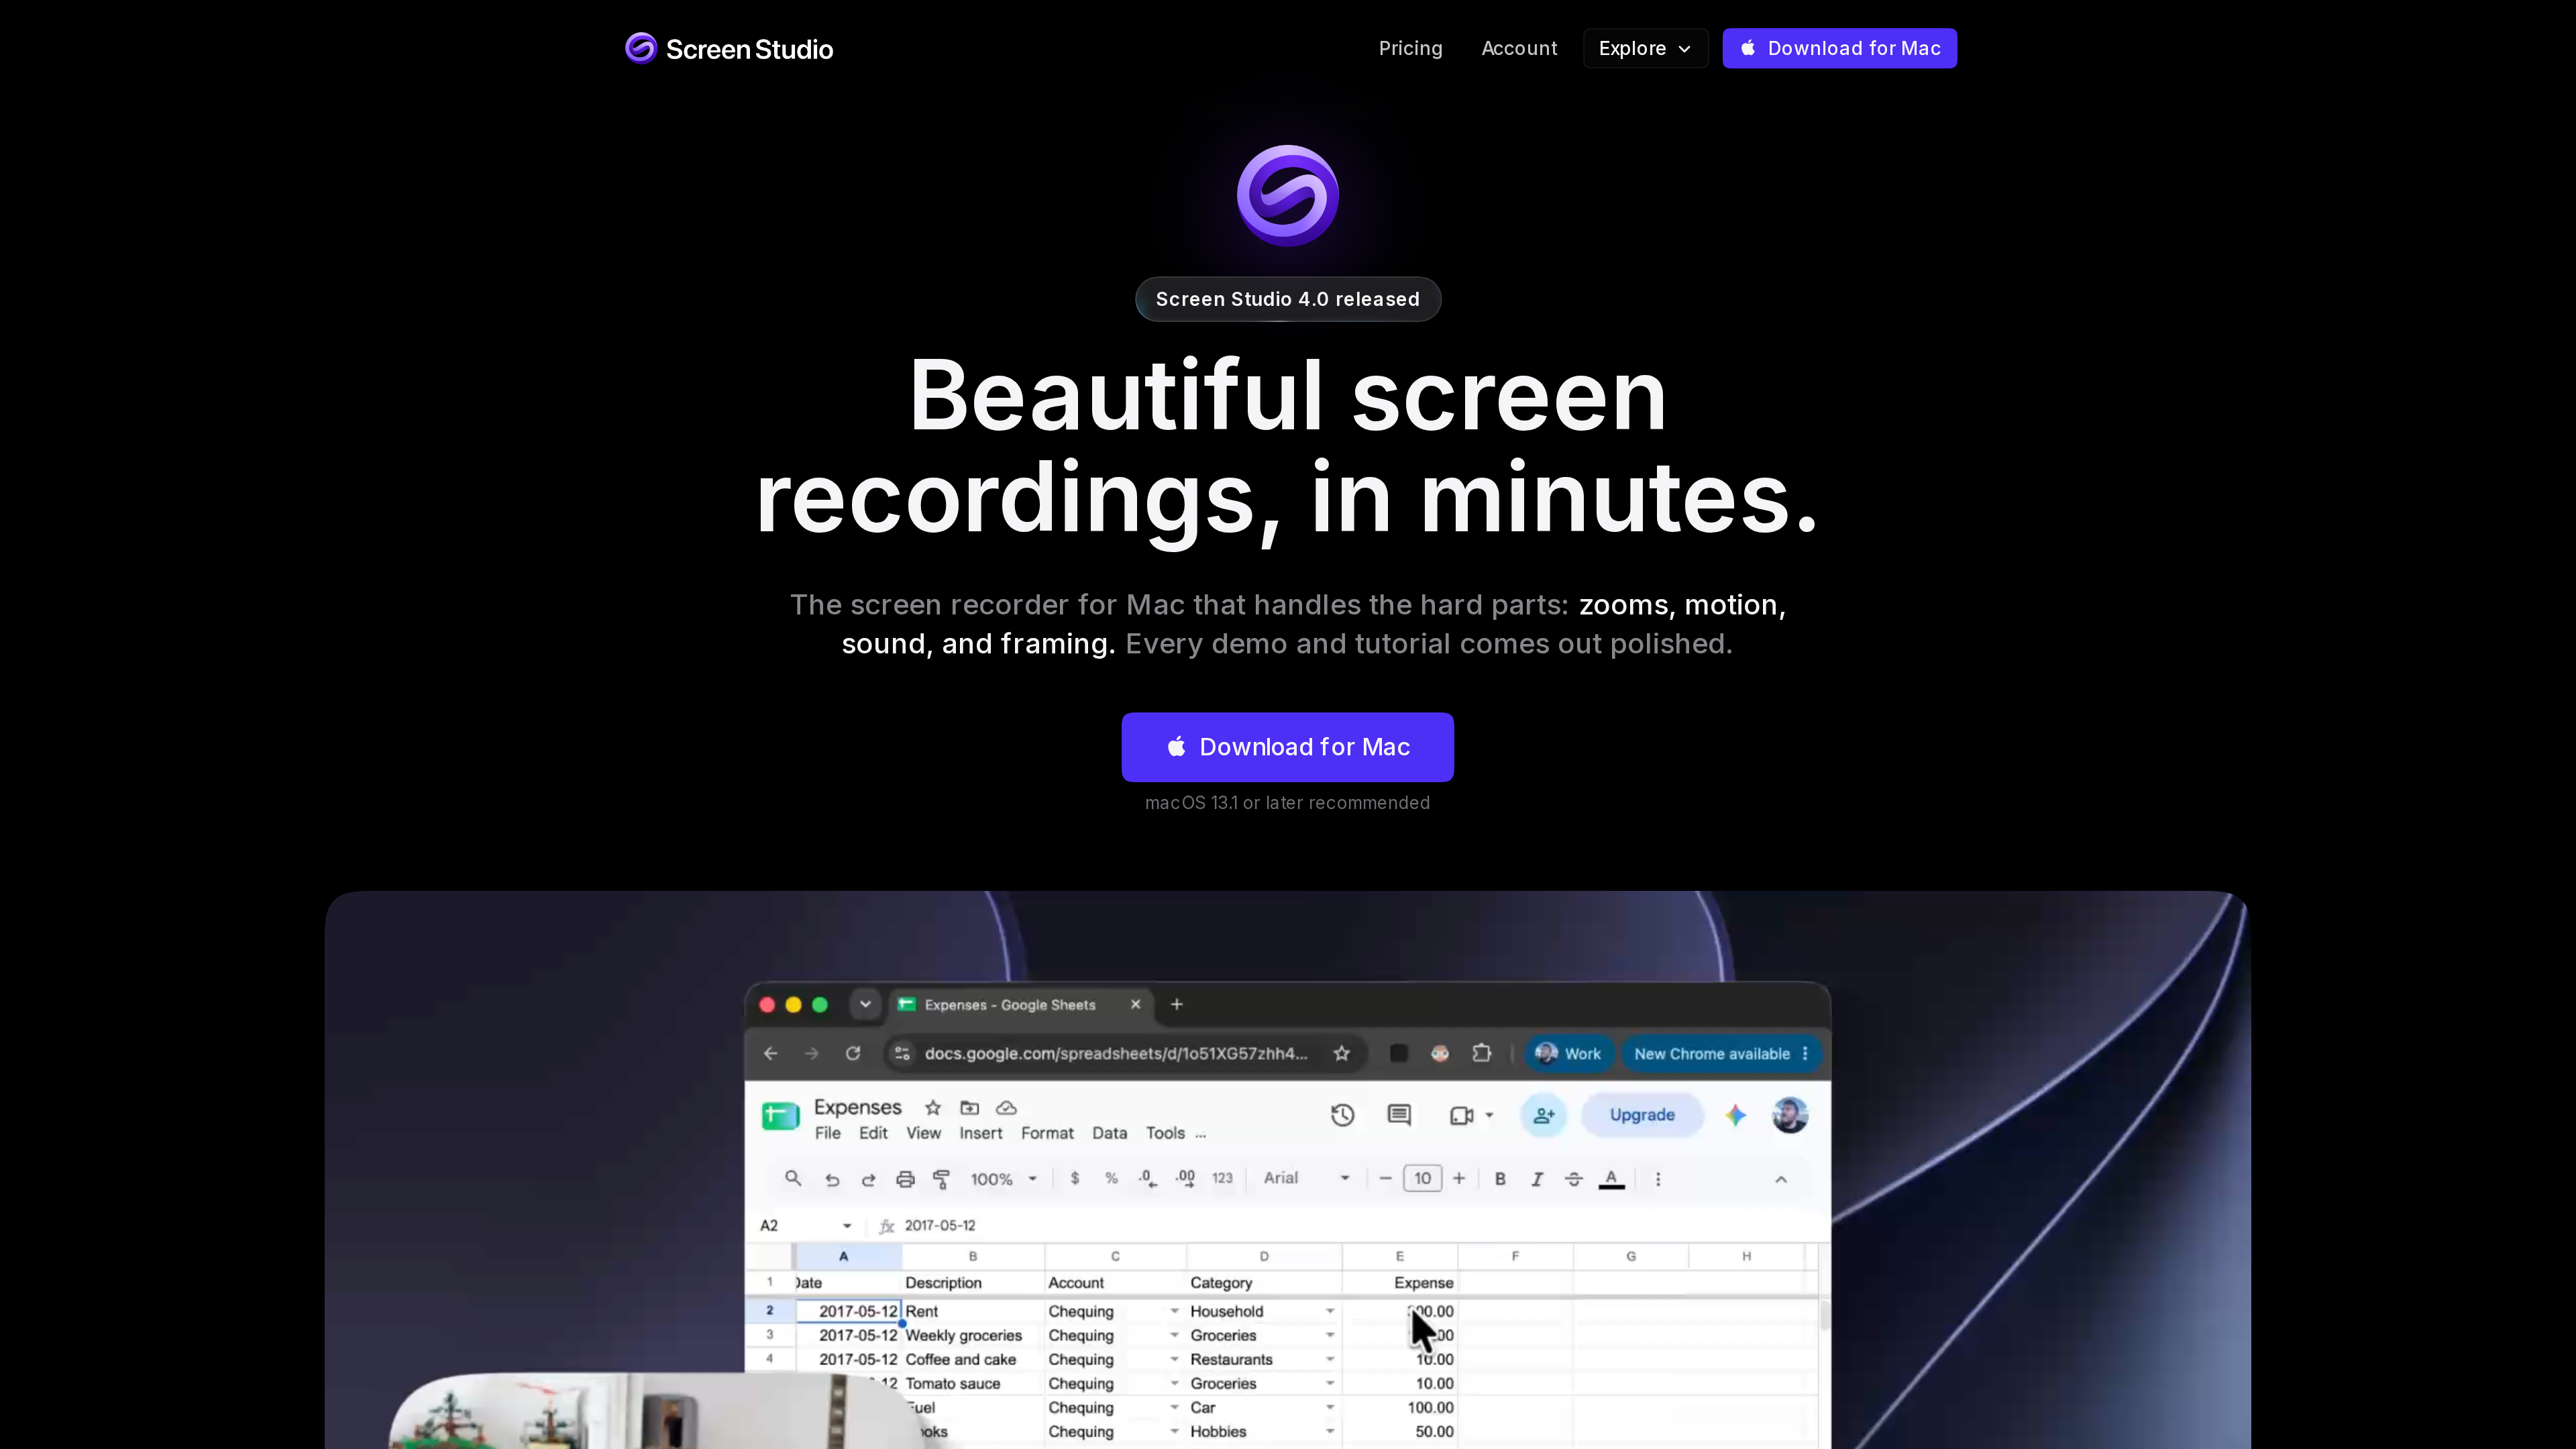Open a new Chrome tab with plus icon
Viewport: 2576px width, 1449px height.
1177,1004
